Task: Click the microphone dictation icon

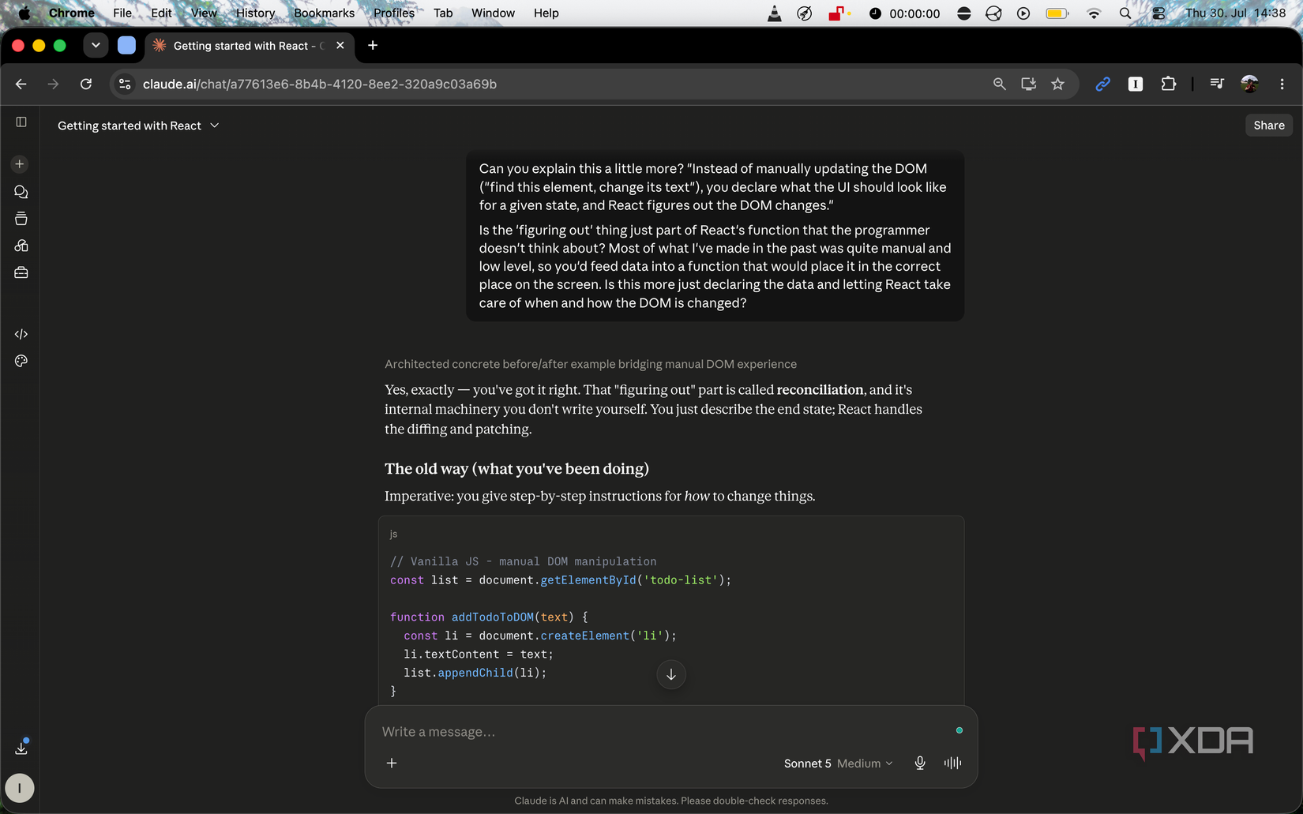Action: click(920, 763)
